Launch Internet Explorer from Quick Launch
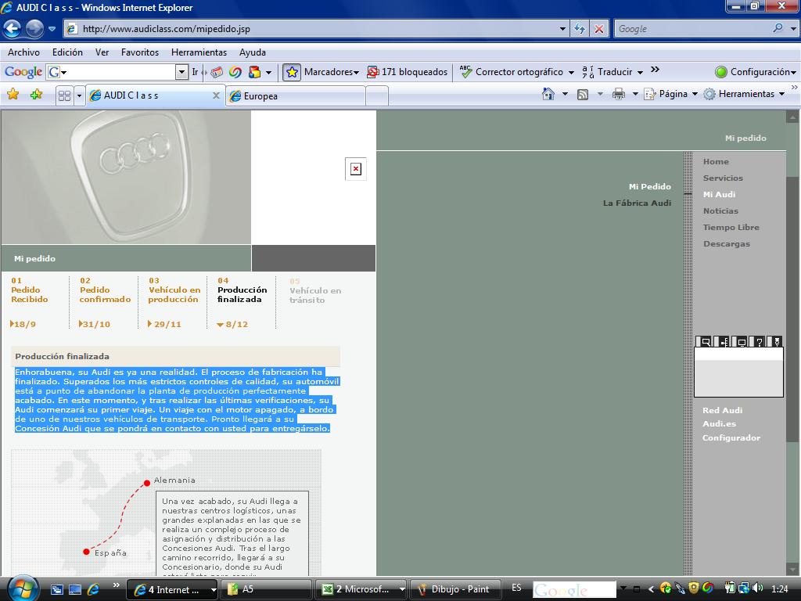 pos(93,589)
